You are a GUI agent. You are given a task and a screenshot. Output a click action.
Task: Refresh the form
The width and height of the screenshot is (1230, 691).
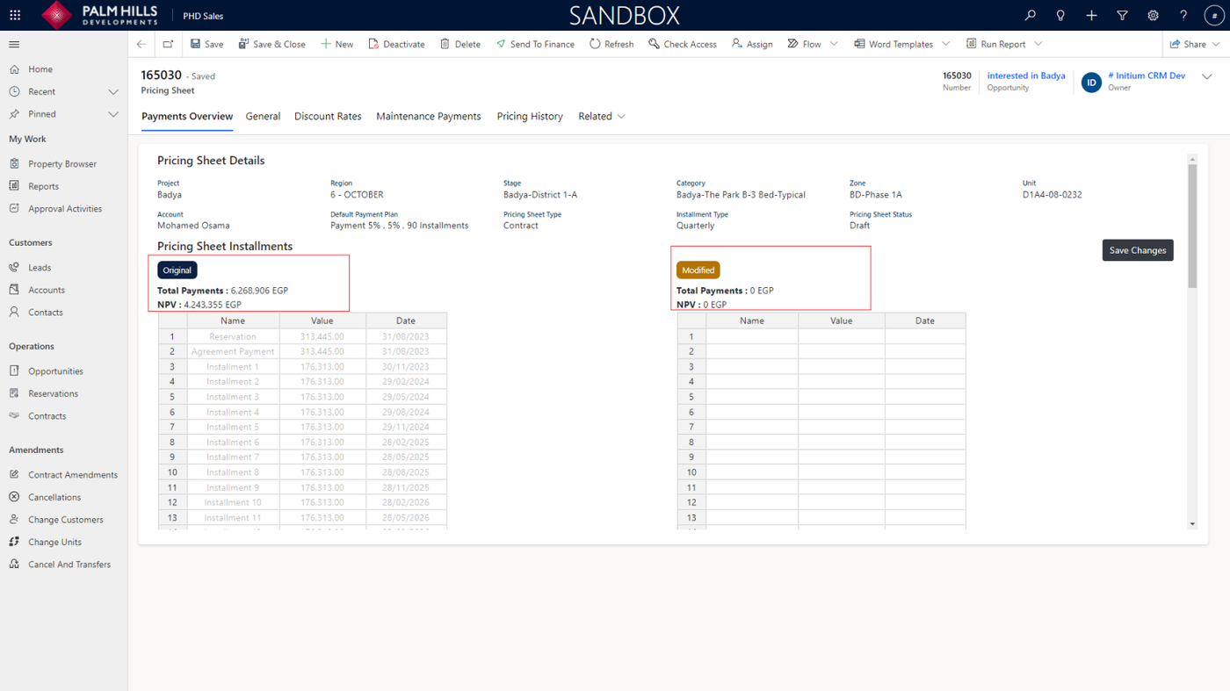point(611,44)
